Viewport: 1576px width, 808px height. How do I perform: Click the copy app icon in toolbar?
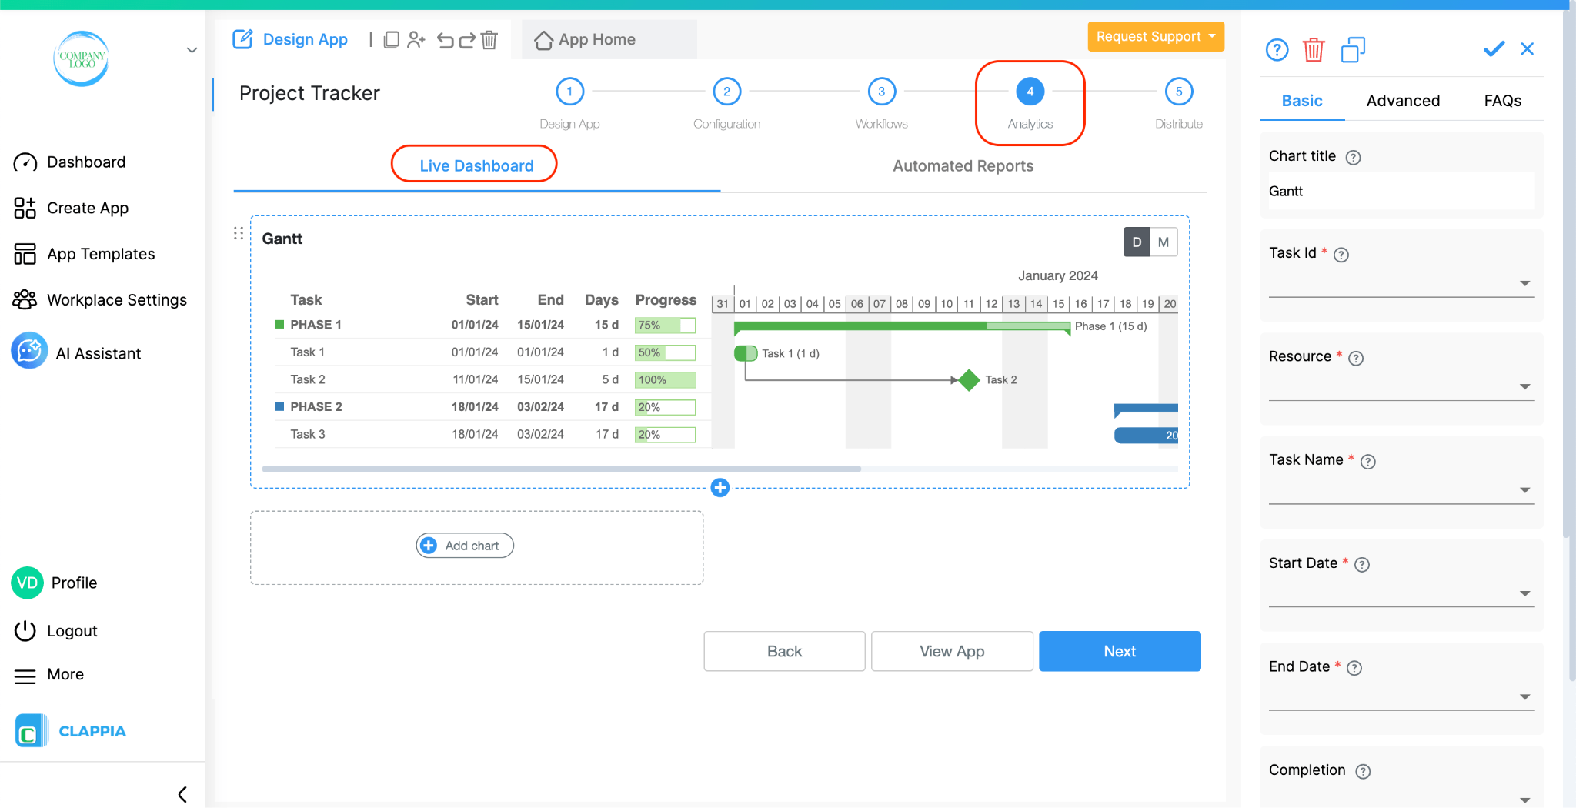tap(391, 40)
